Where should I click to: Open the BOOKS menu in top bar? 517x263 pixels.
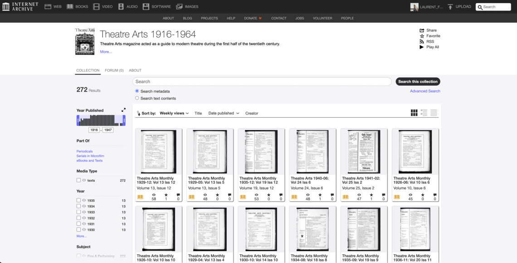[x=77, y=7]
